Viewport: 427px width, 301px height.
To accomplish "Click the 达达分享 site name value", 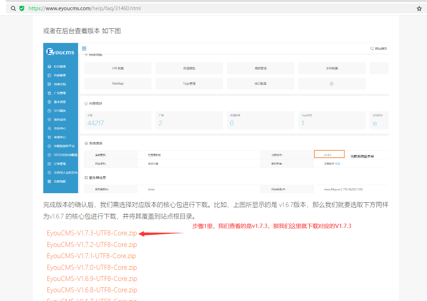I will [153, 164].
